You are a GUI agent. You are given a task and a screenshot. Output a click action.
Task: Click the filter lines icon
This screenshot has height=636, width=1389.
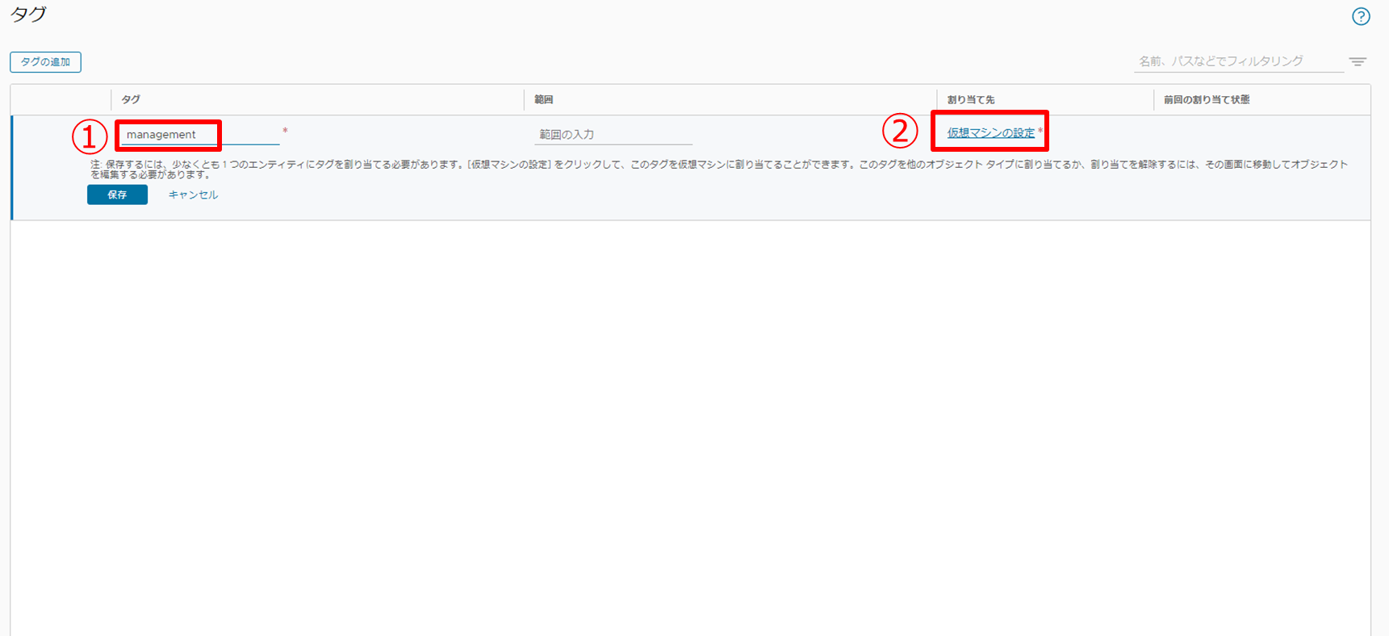[1358, 61]
